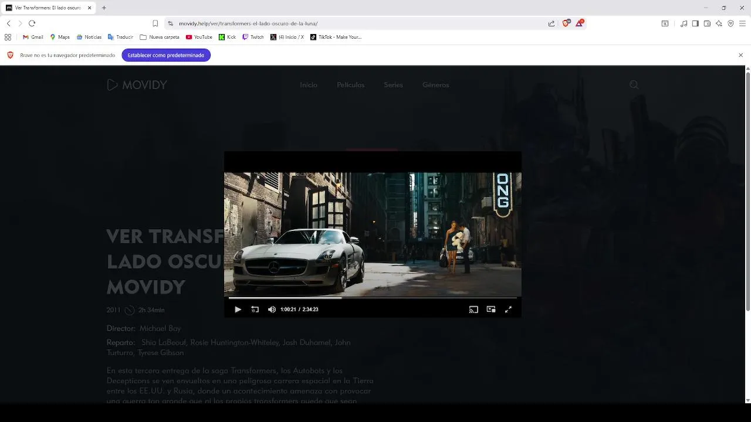
Task: Share this page using the share icon
Action: [x=552, y=23]
